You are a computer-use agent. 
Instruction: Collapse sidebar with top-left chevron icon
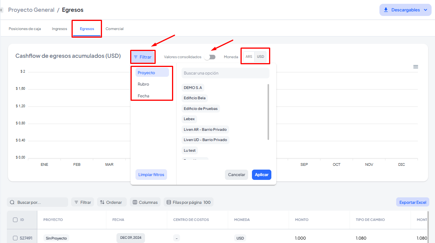tap(2, 10)
